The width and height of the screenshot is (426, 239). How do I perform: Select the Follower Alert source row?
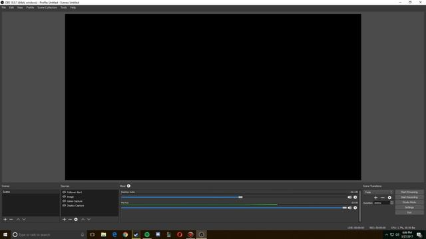pyautogui.click(x=89, y=192)
